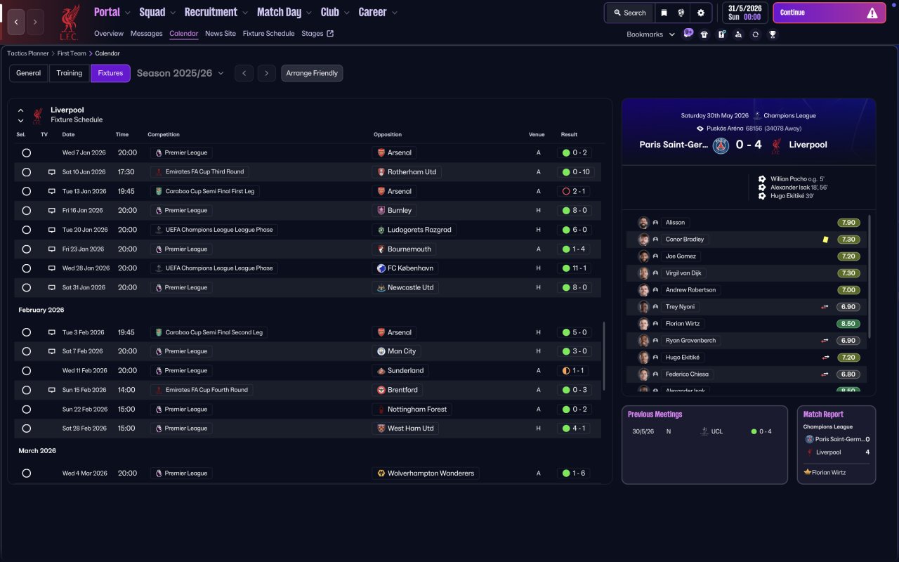
Task: Click the scout search icon in bookmarks bar
Action: point(738,34)
